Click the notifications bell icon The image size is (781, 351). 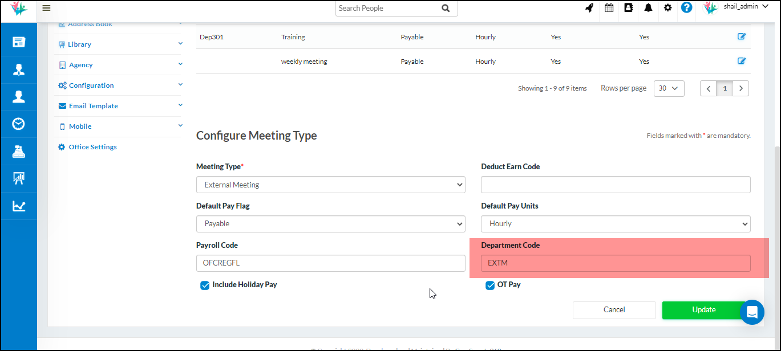click(x=648, y=8)
